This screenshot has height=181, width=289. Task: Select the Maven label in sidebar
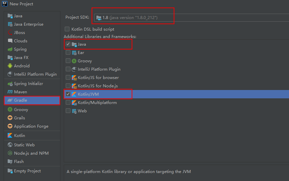point(20,92)
